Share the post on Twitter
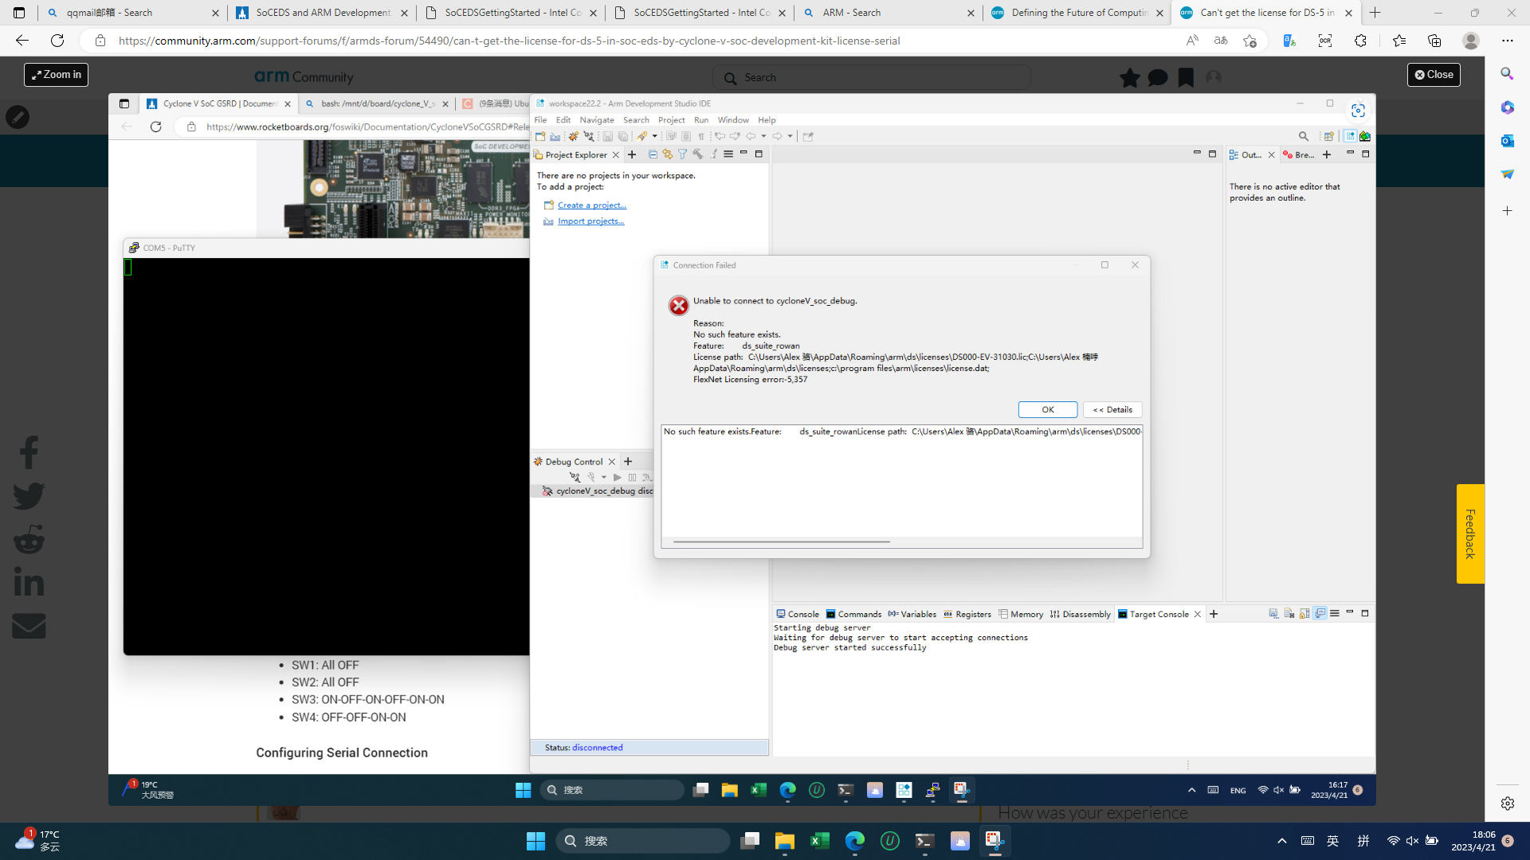Image resolution: width=1530 pixels, height=860 pixels. 29,496
